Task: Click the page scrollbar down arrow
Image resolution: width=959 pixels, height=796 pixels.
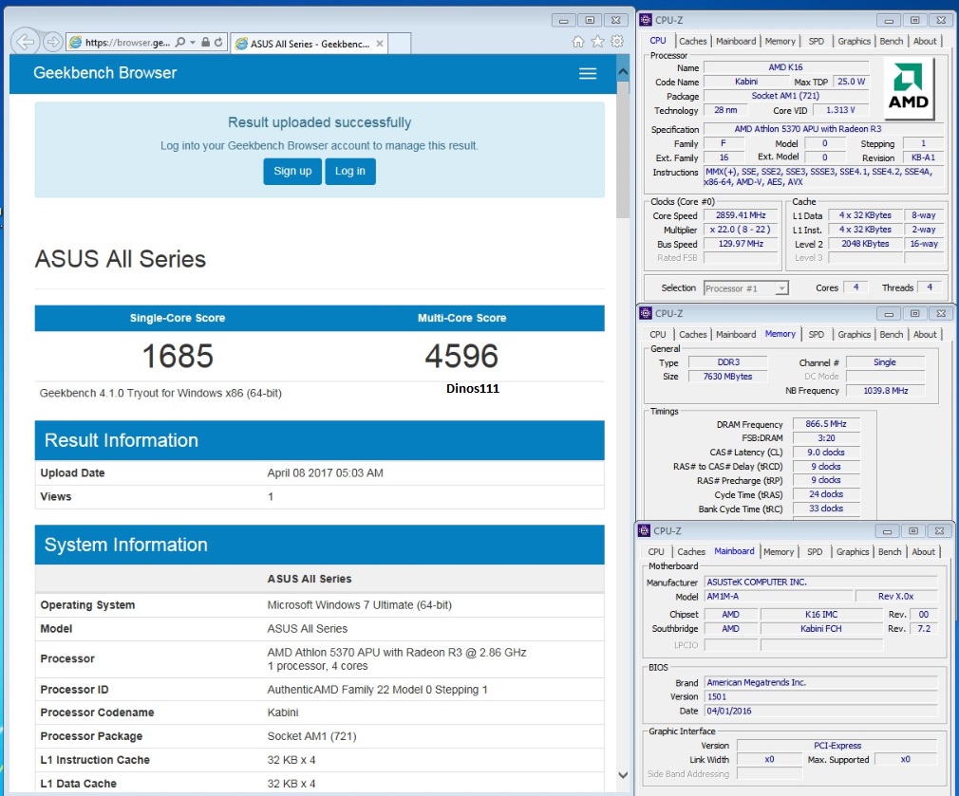Action: pyautogui.click(x=623, y=774)
